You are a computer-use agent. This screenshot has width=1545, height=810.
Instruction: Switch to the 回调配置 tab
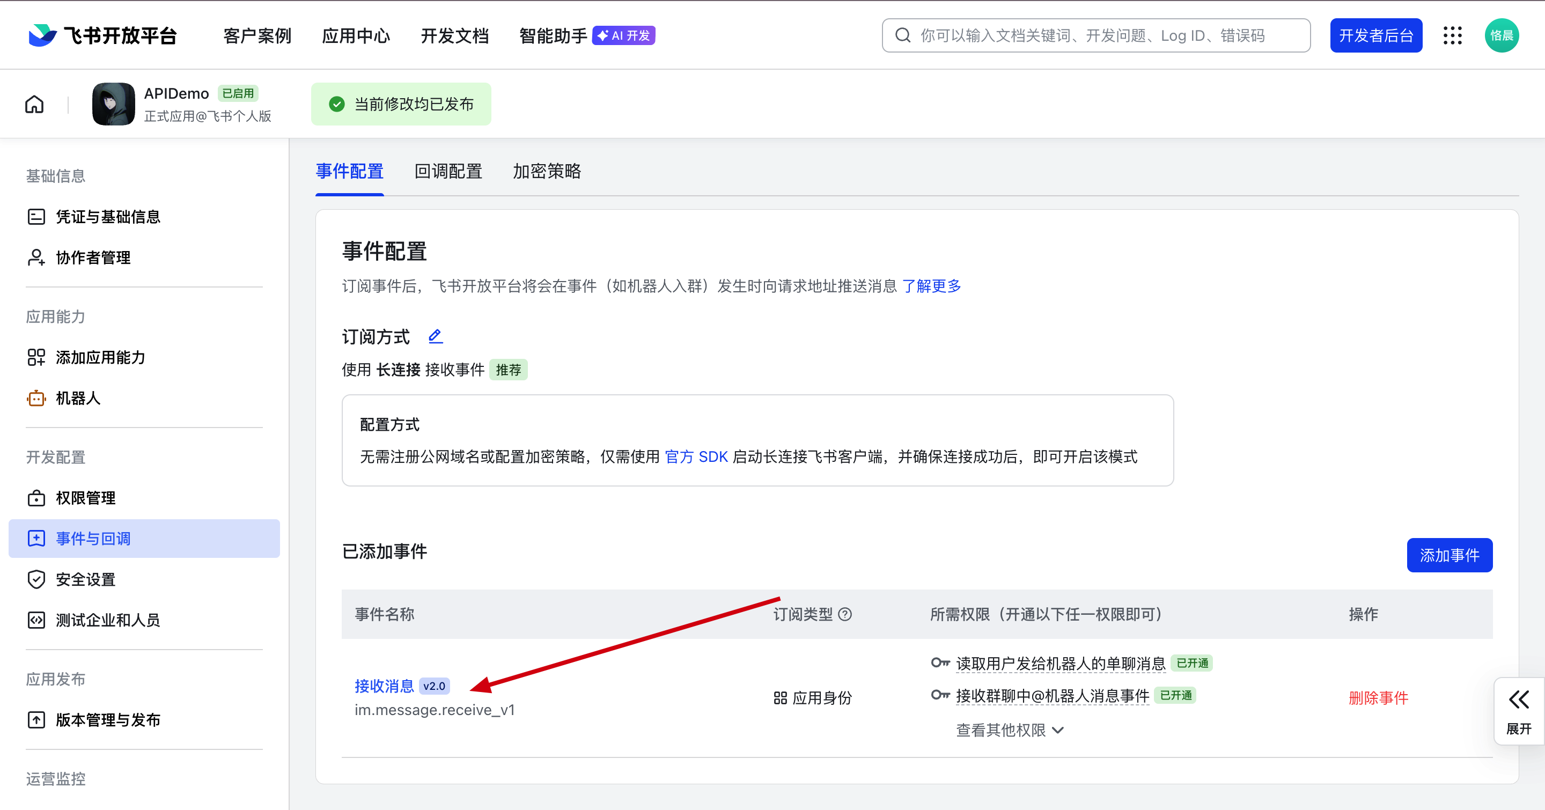(x=448, y=172)
